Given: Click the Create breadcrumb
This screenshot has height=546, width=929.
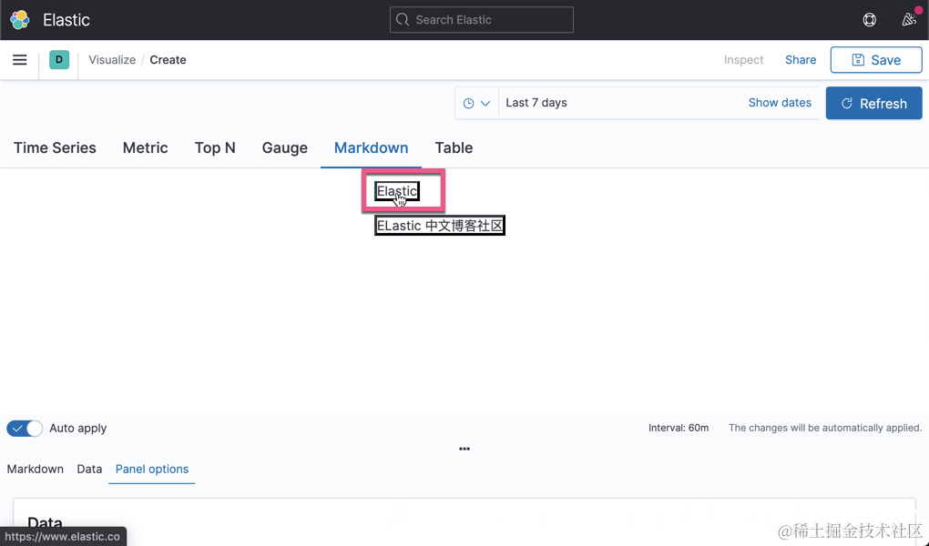Looking at the screenshot, I should click(x=168, y=60).
